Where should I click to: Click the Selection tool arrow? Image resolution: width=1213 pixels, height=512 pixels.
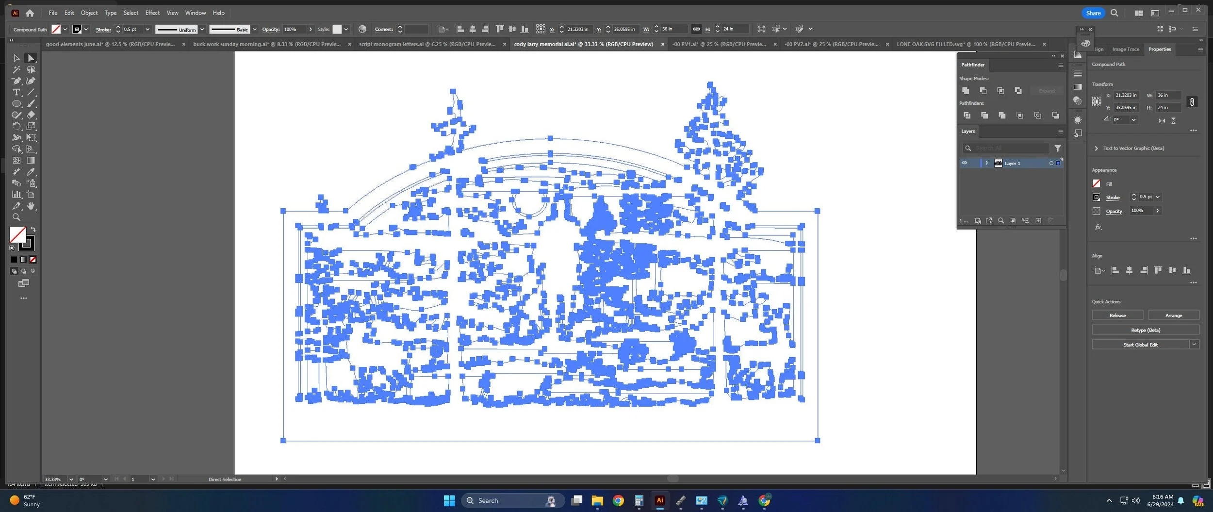click(16, 58)
